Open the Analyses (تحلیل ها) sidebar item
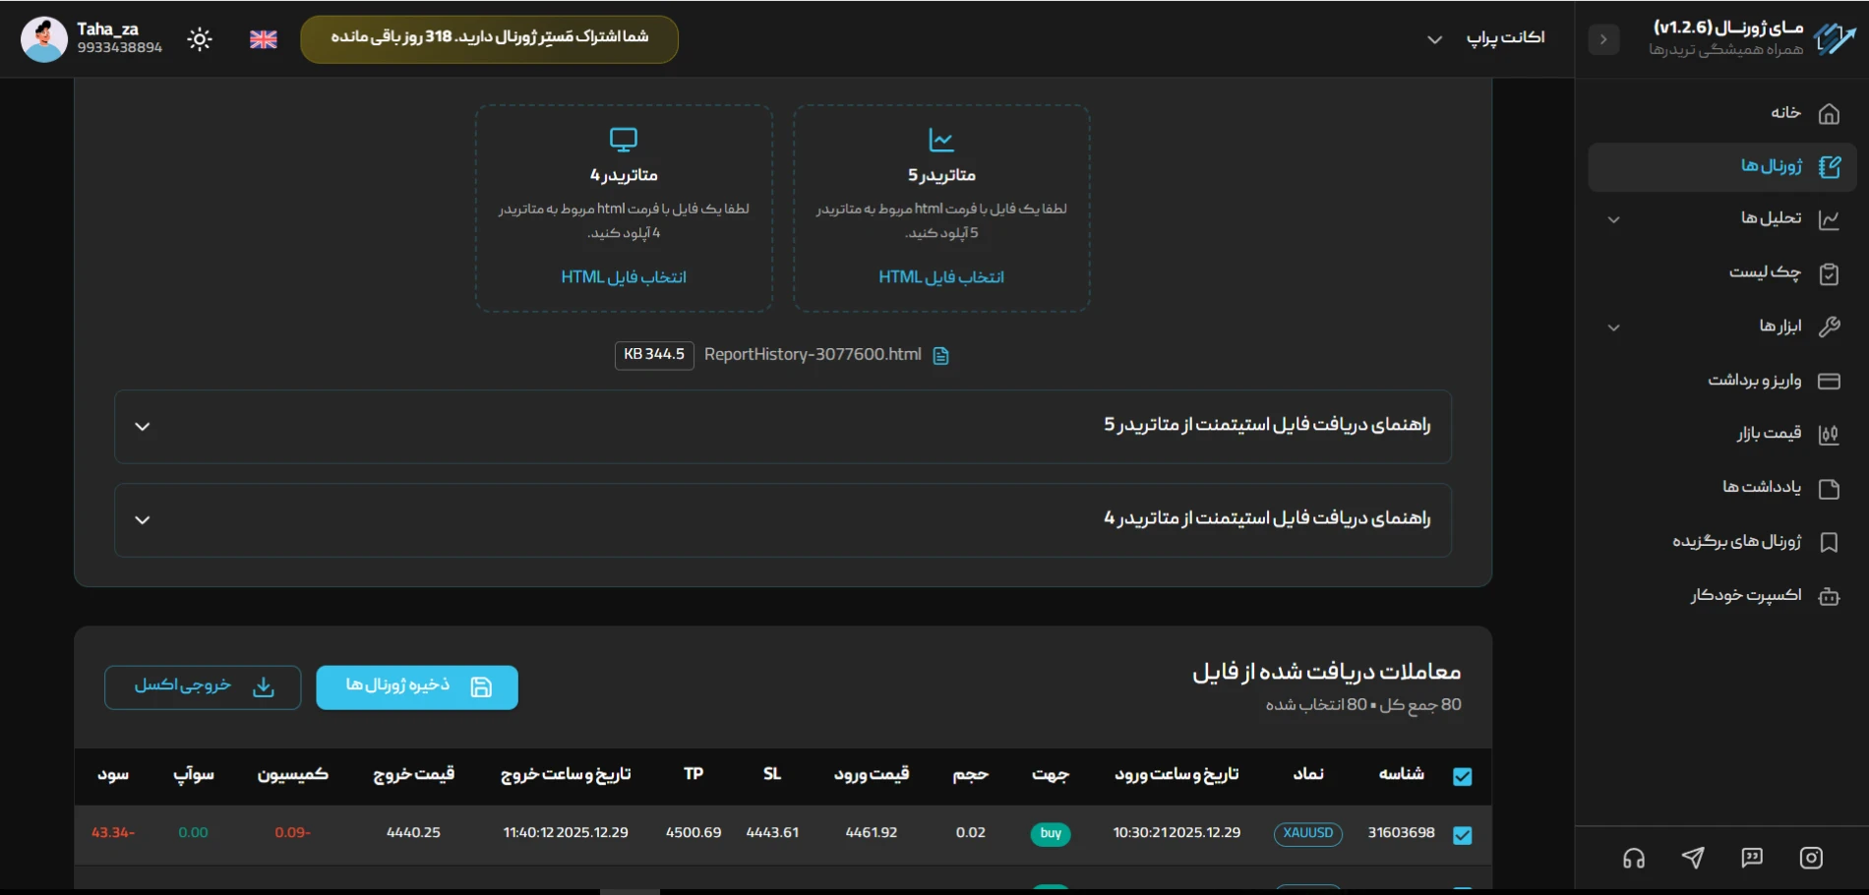Viewport: 1869px width, 895px height. pyautogui.click(x=1722, y=219)
